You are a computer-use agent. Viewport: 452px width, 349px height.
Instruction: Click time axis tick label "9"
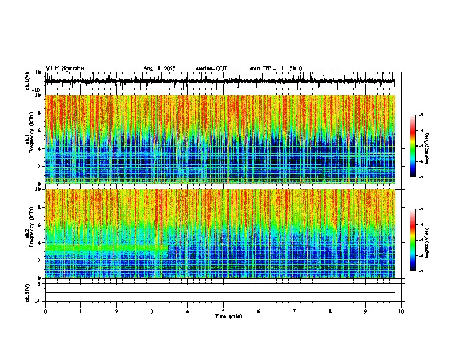point(365,311)
